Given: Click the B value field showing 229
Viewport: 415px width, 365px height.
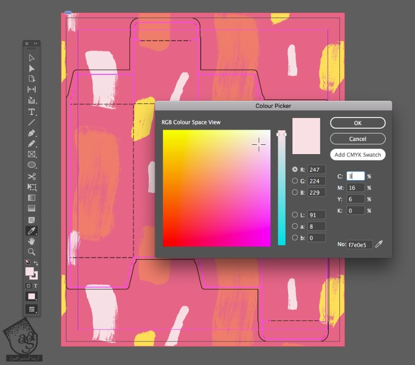Looking at the screenshot, I should (316, 192).
